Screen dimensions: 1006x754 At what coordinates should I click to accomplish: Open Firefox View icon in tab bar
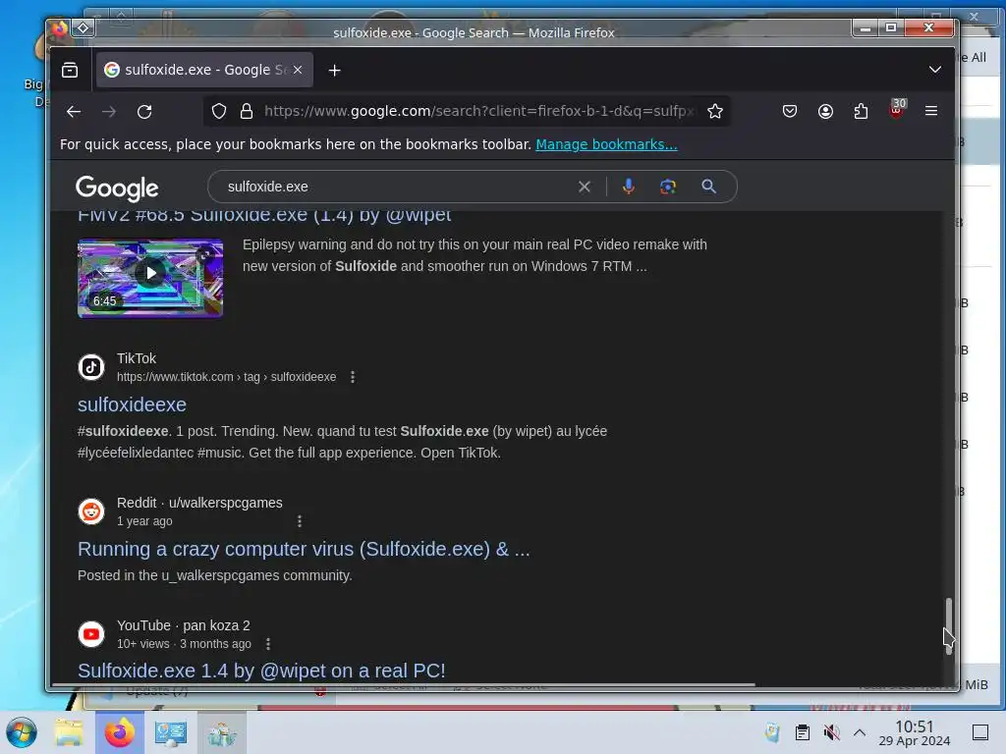pyautogui.click(x=70, y=70)
